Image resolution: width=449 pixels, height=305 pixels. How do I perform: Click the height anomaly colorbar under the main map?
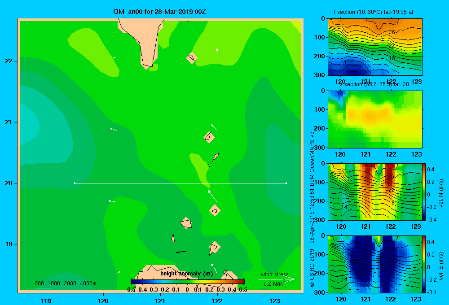(x=187, y=282)
